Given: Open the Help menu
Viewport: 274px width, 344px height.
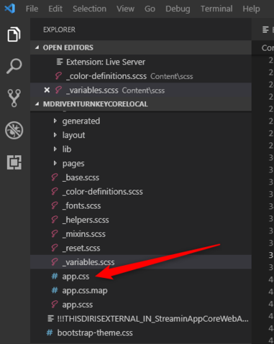Looking at the screenshot, I should [x=251, y=9].
